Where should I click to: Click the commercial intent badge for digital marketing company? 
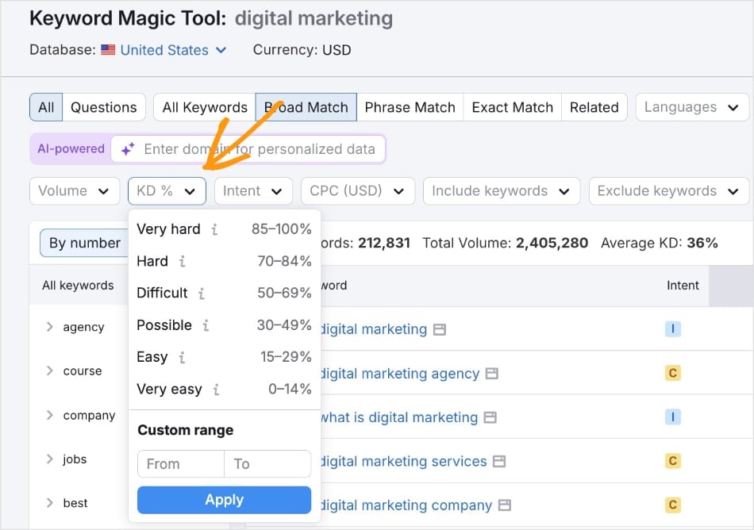[x=673, y=503]
